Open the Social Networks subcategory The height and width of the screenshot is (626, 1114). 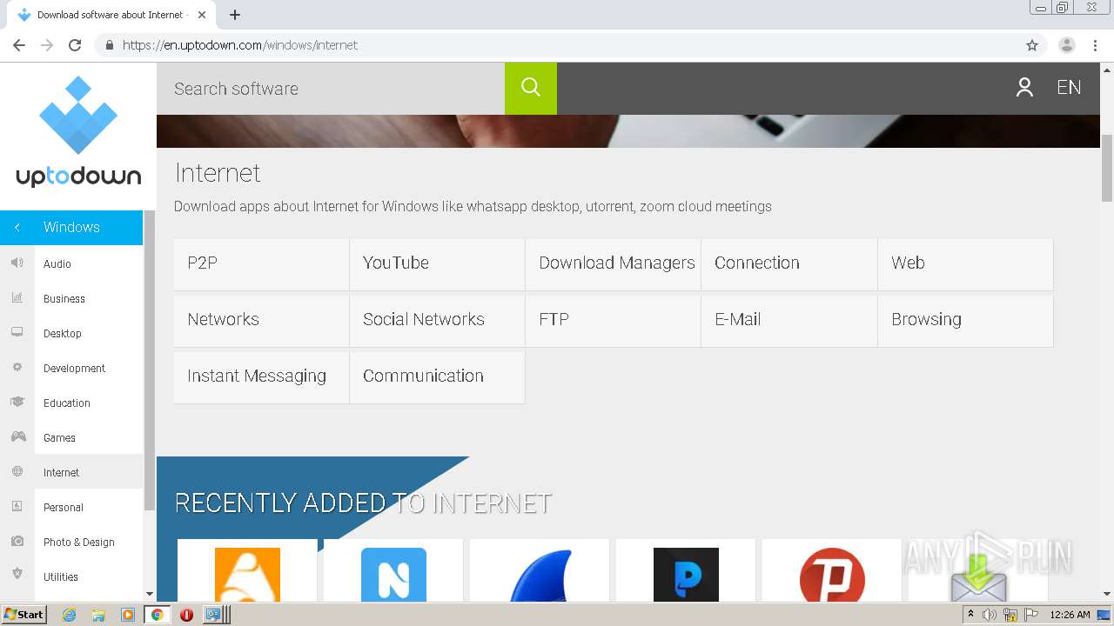pos(437,320)
